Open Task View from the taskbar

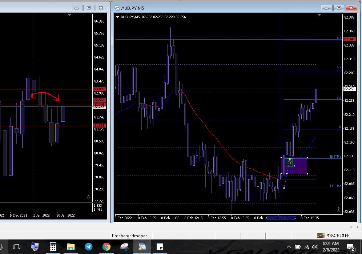(x=17, y=247)
